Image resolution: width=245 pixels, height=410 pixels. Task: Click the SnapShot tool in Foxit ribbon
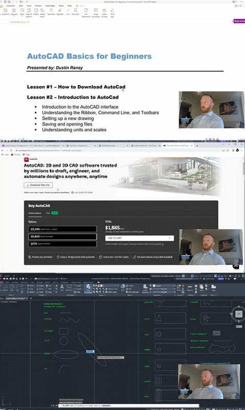pyautogui.click(x=5, y=12)
